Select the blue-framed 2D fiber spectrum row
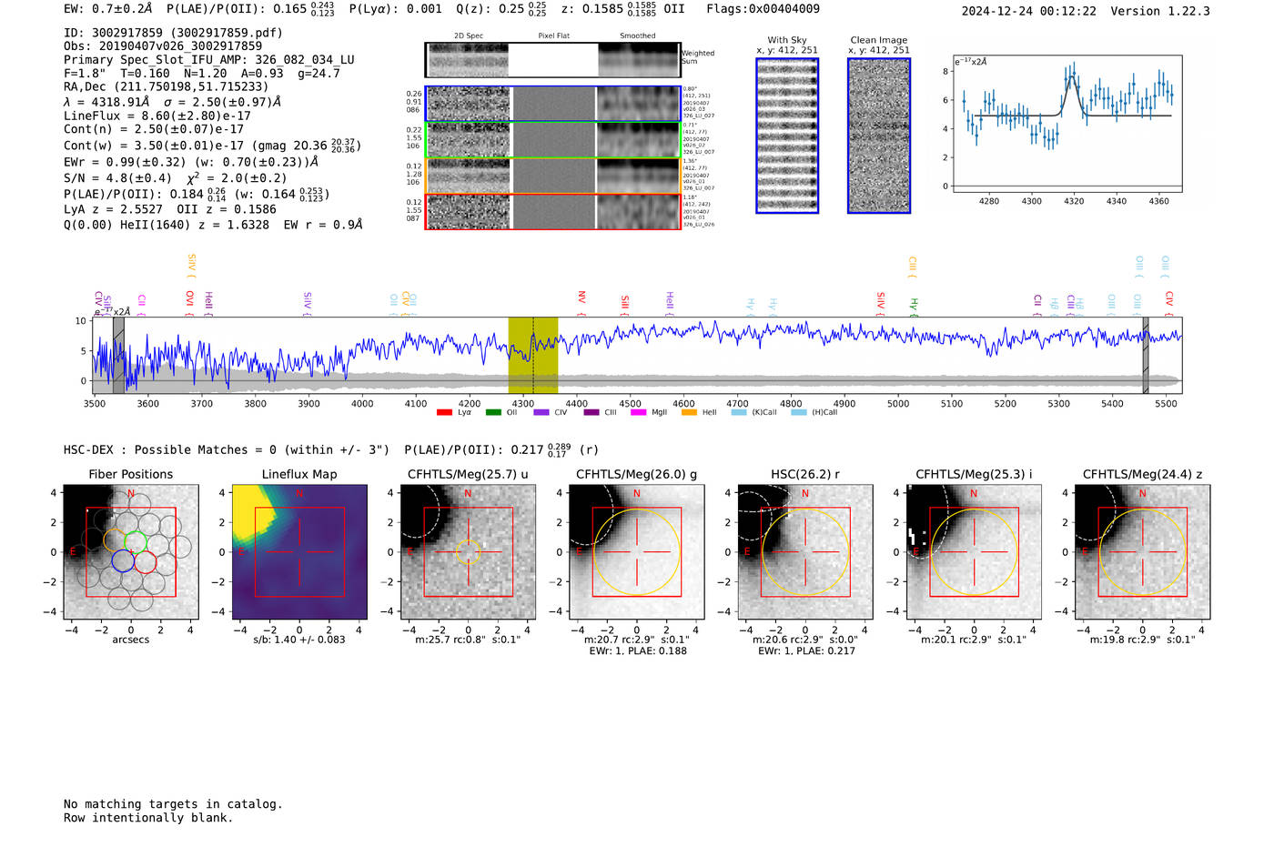1274x867 pixels. click(553, 104)
